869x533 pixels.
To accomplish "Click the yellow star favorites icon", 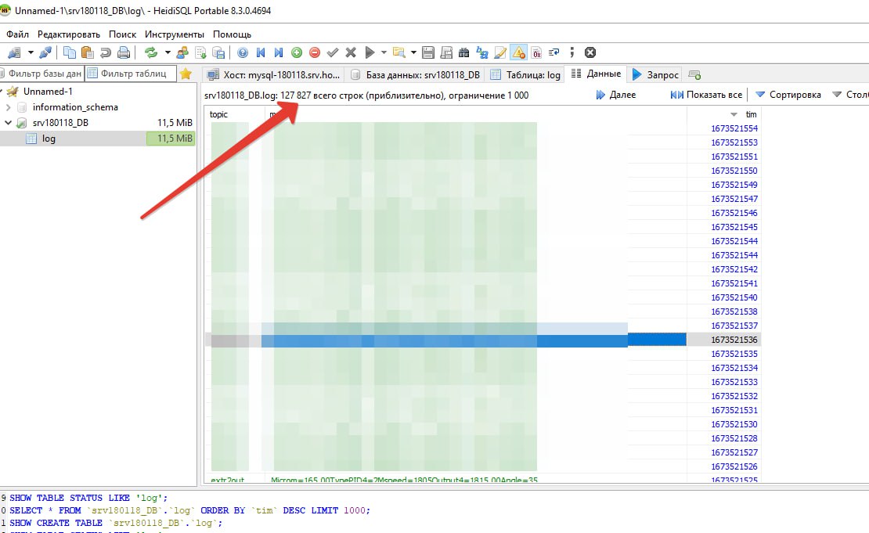I will coord(186,74).
